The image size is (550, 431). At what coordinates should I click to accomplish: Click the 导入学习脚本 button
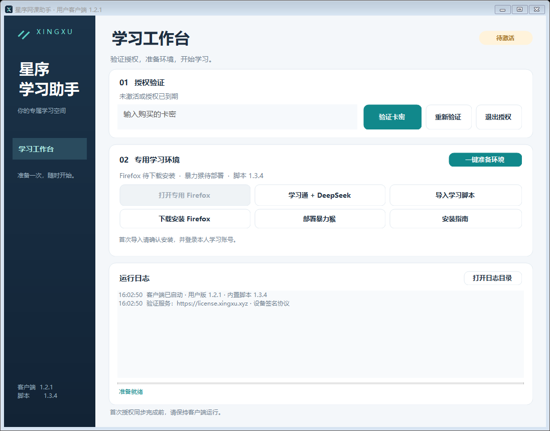[455, 195]
